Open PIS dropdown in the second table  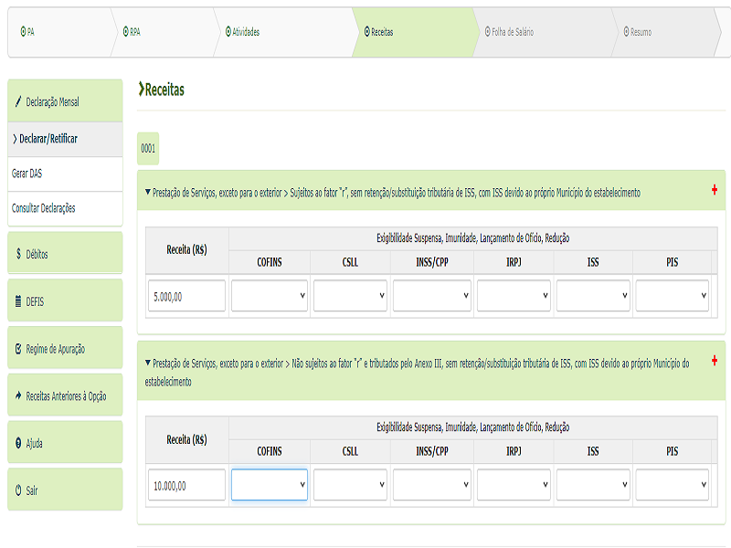tap(673, 486)
